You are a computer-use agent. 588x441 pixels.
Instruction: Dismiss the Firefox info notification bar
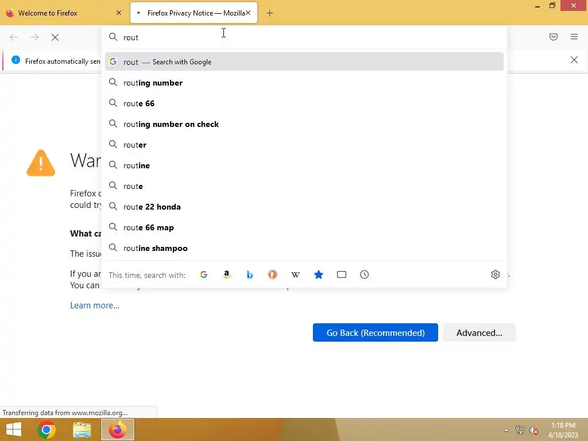pyautogui.click(x=574, y=60)
